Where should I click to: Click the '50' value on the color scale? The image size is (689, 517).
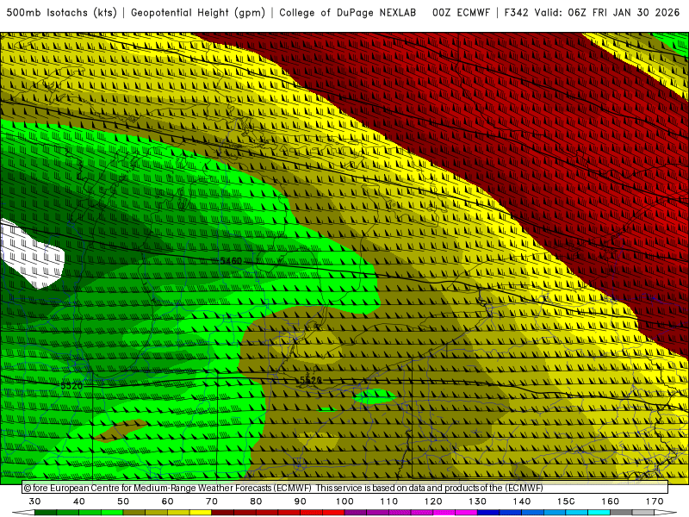[x=123, y=501]
